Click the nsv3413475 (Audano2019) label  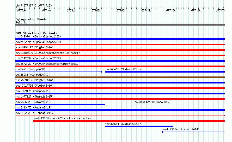pyautogui.click(x=34, y=107)
